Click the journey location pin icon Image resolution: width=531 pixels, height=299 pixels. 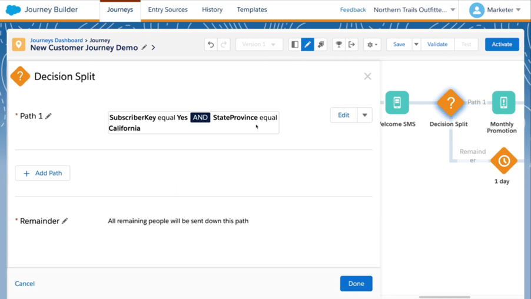click(x=19, y=44)
